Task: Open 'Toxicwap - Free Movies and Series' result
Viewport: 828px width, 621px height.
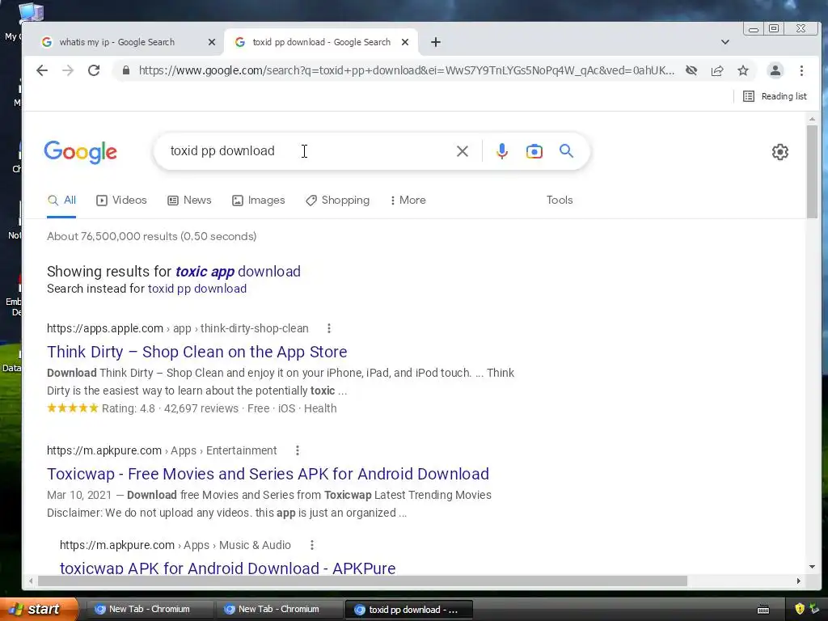Action: (x=268, y=474)
